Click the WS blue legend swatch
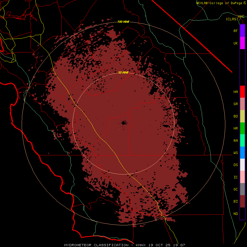 click(242, 153)
